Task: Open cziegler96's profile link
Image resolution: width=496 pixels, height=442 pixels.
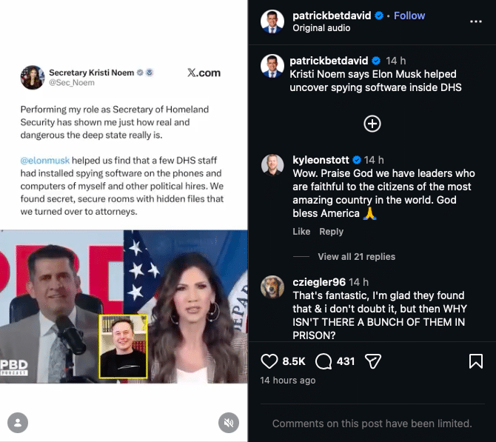Action: (319, 282)
